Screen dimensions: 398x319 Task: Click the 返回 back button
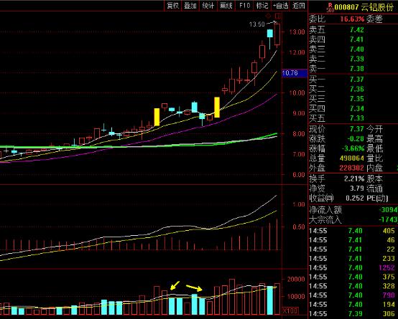point(298,5)
